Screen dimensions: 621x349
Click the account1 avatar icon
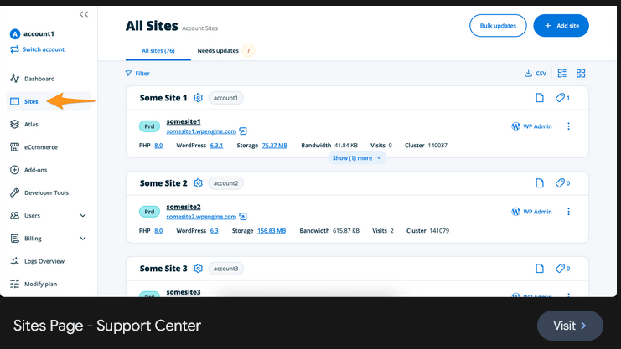tap(14, 34)
